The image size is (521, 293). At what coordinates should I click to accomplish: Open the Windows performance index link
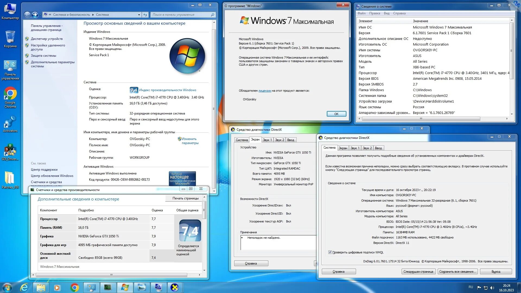pos(167,90)
